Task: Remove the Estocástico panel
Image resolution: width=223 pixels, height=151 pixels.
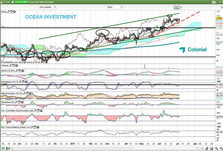Action: pos(26,82)
